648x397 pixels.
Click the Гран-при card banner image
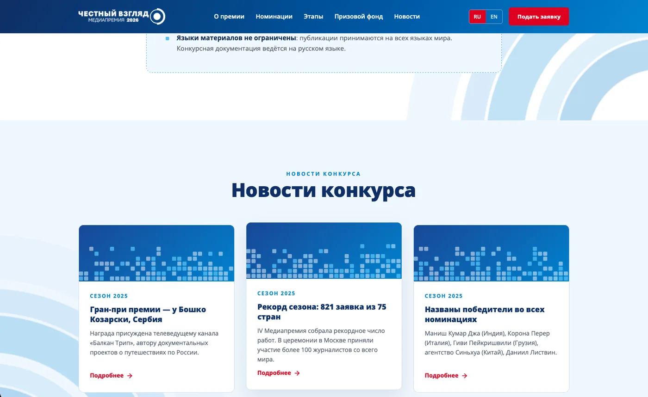tap(156, 253)
